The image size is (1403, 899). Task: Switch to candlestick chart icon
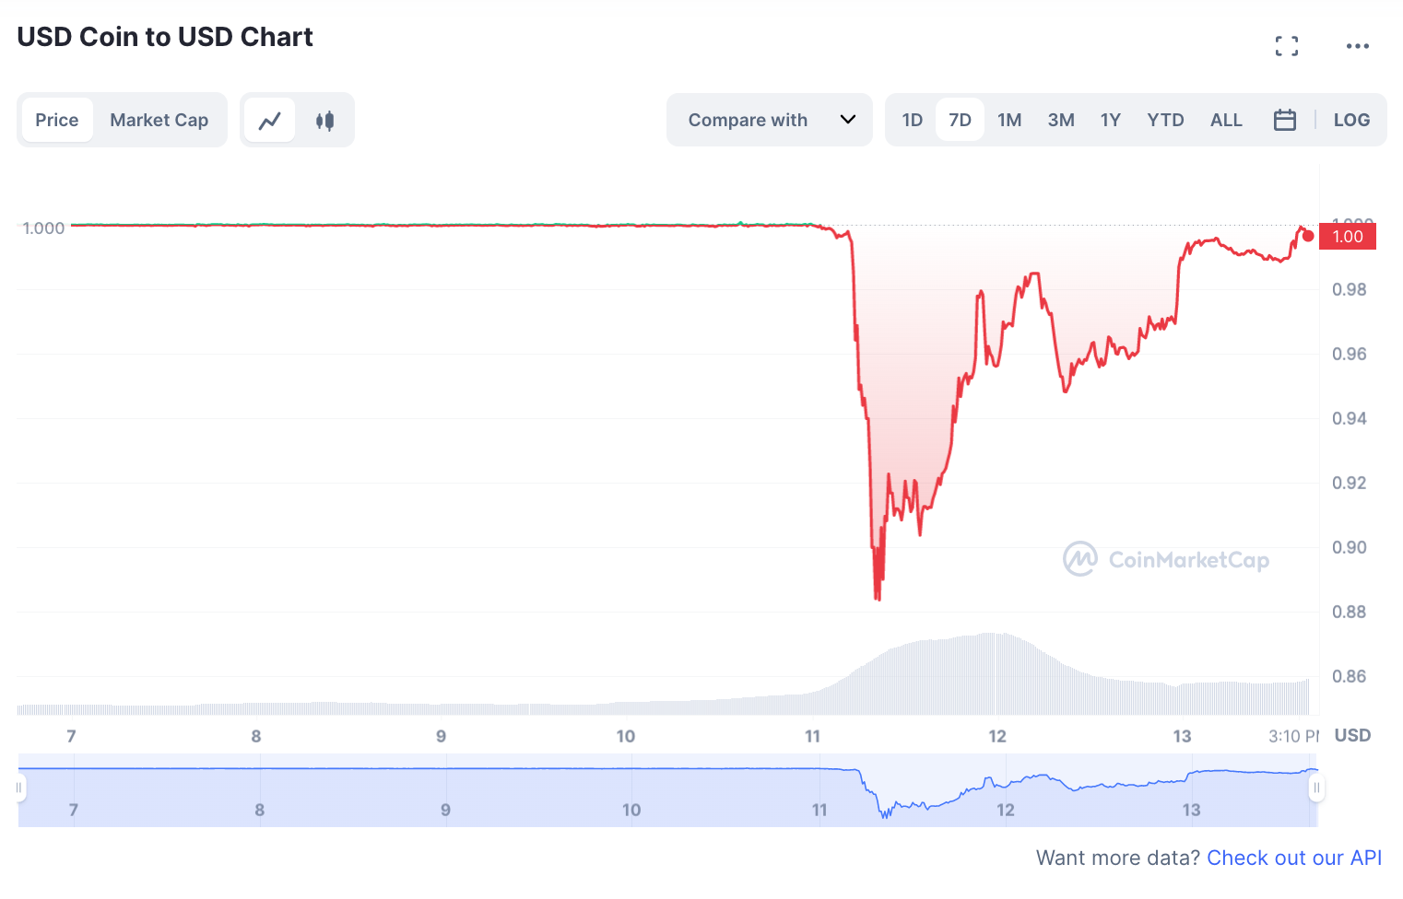324,120
